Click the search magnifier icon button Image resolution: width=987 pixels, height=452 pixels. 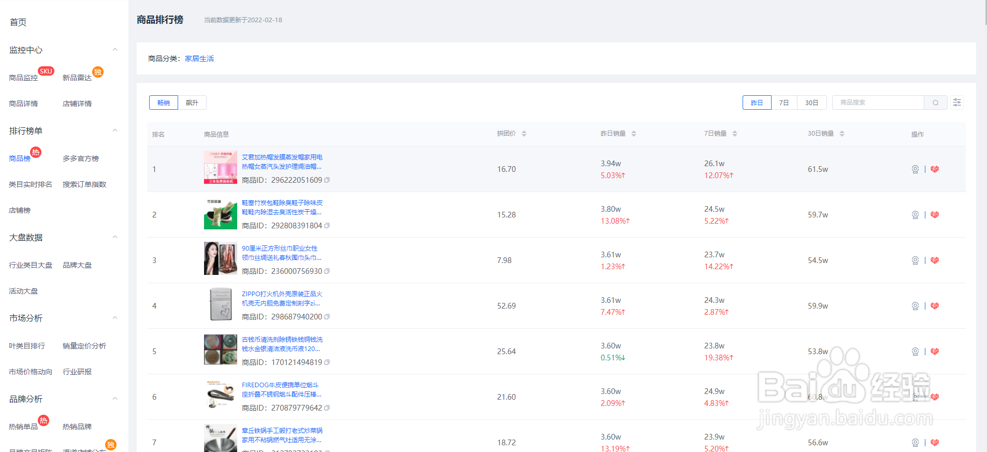[x=936, y=103]
